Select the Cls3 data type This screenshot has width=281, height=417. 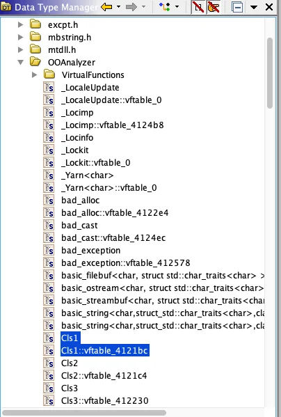click(x=70, y=388)
